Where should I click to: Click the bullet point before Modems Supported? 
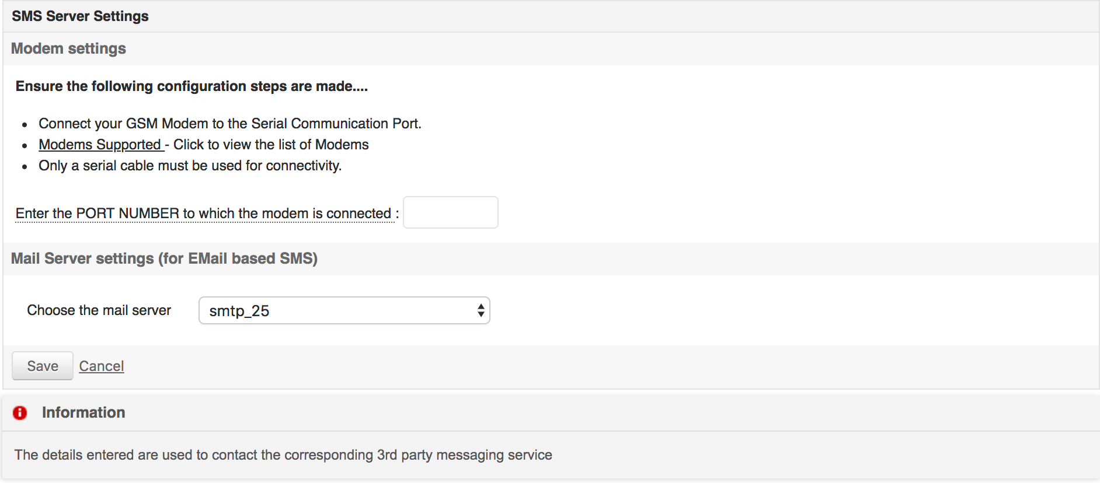point(25,146)
